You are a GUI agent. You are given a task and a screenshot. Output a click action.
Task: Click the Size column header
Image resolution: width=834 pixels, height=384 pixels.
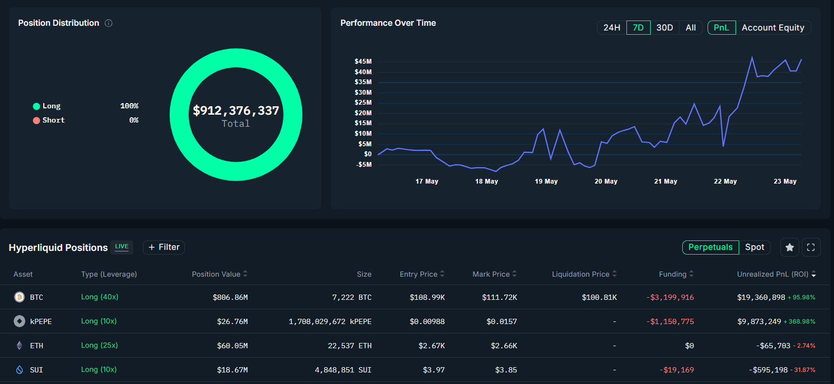pos(364,274)
